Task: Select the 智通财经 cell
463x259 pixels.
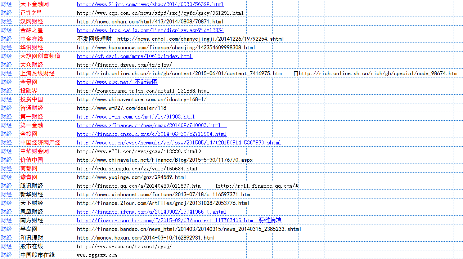Action: point(48,108)
